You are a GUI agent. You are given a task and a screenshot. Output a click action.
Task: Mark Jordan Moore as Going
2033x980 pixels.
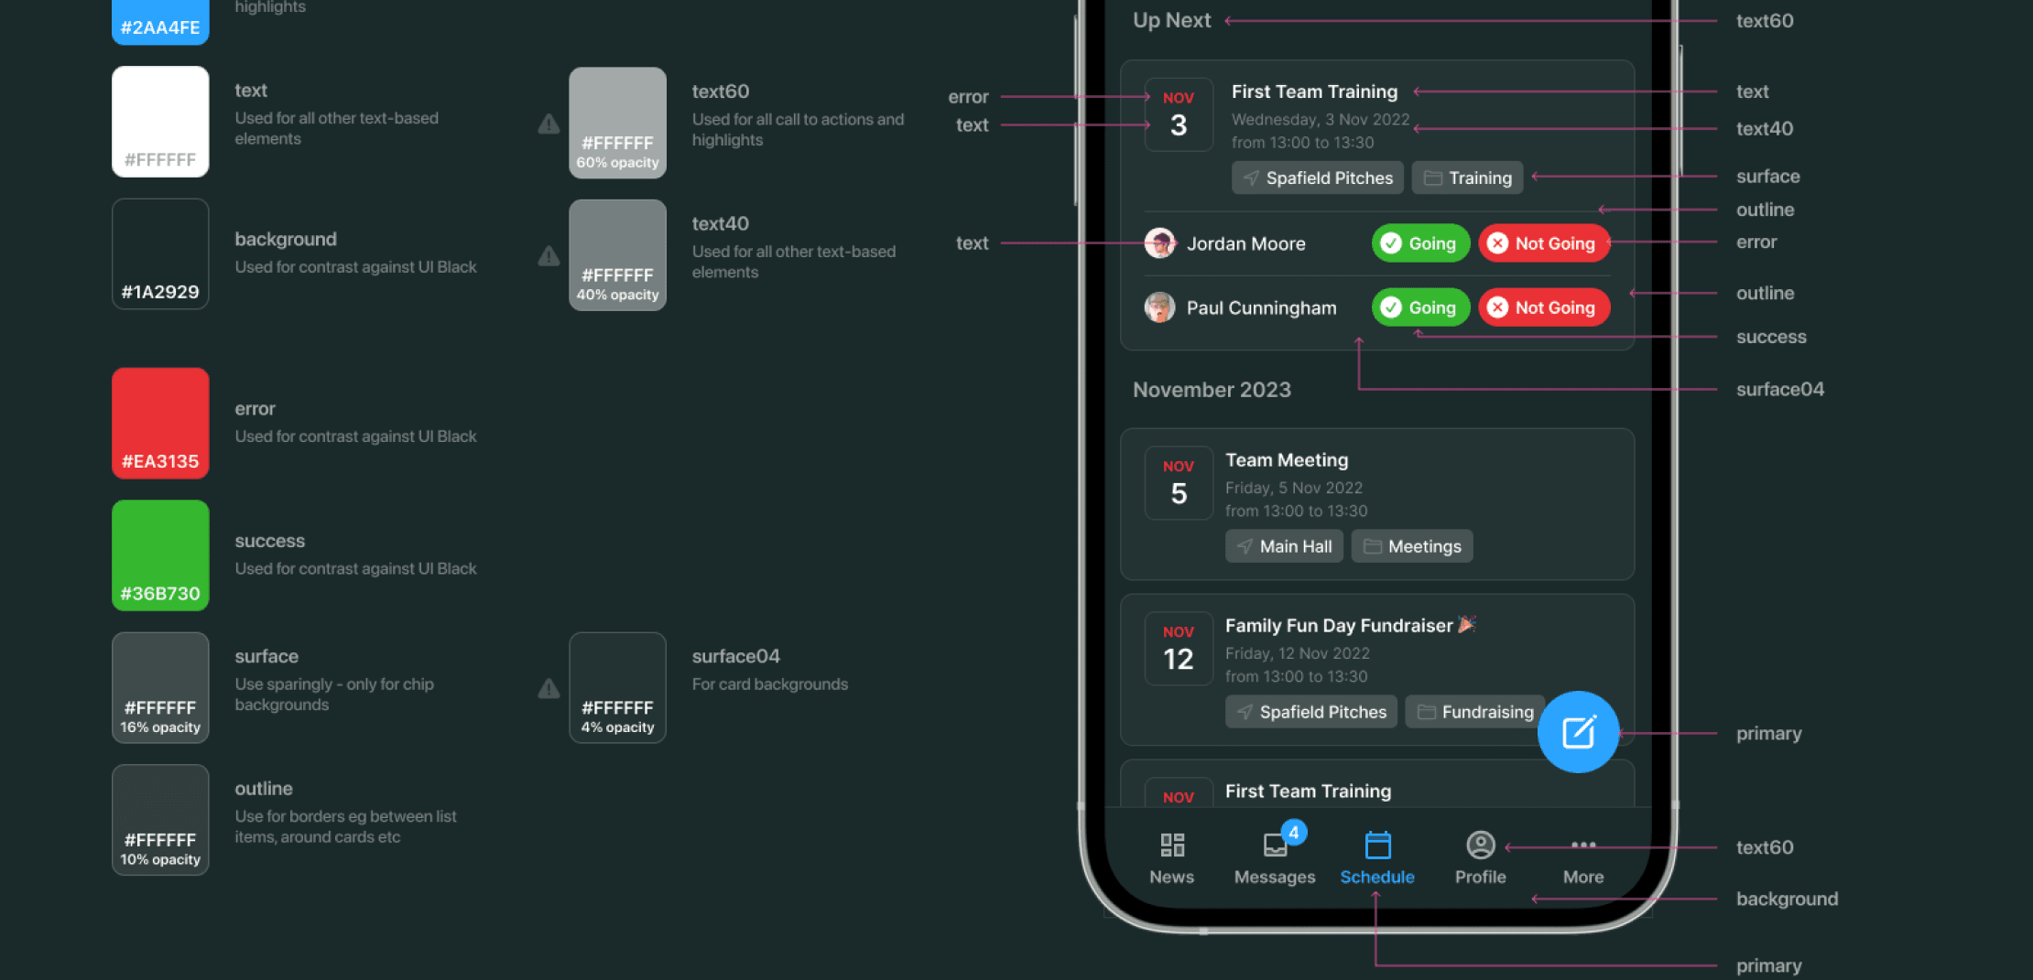pyautogui.click(x=1420, y=243)
